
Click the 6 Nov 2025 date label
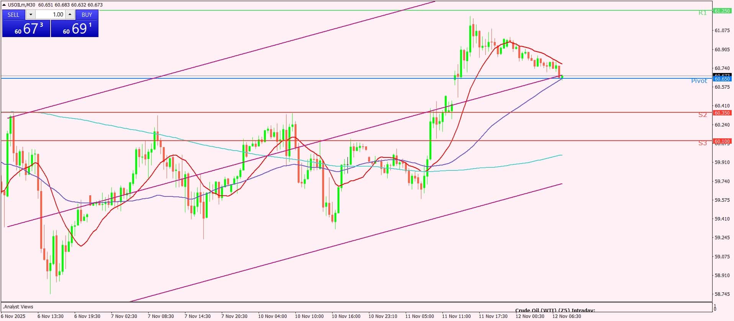coord(13,316)
